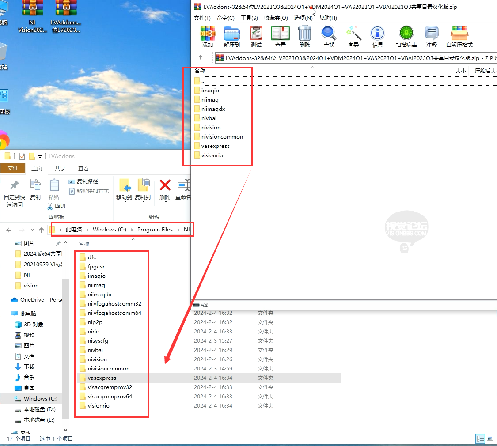The height and width of the screenshot is (446, 497).
Task: Toggle the large icons view button
Action: point(490,439)
